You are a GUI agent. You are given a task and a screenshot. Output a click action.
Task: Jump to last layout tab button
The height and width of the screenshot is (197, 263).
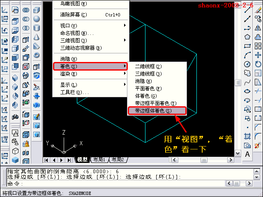69,160
